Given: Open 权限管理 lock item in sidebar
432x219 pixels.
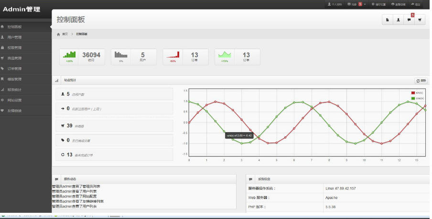Looking at the screenshot, I should (26, 48).
